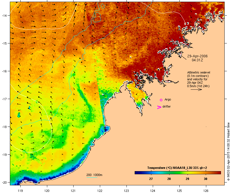Click the '200 1000m' bathymetry label
The width and height of the screenshot is (232, 193).
(x=94, y=175)
